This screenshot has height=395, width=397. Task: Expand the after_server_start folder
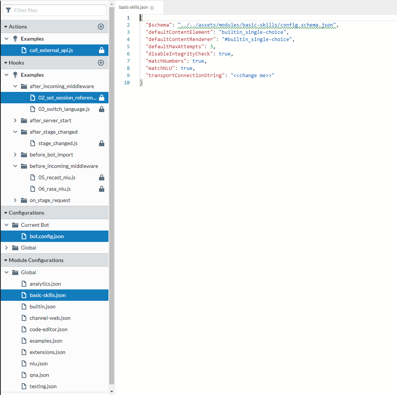point(15,120)
